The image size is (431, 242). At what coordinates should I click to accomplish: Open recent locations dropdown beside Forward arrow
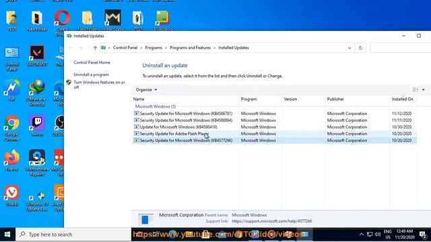(88, 48)
